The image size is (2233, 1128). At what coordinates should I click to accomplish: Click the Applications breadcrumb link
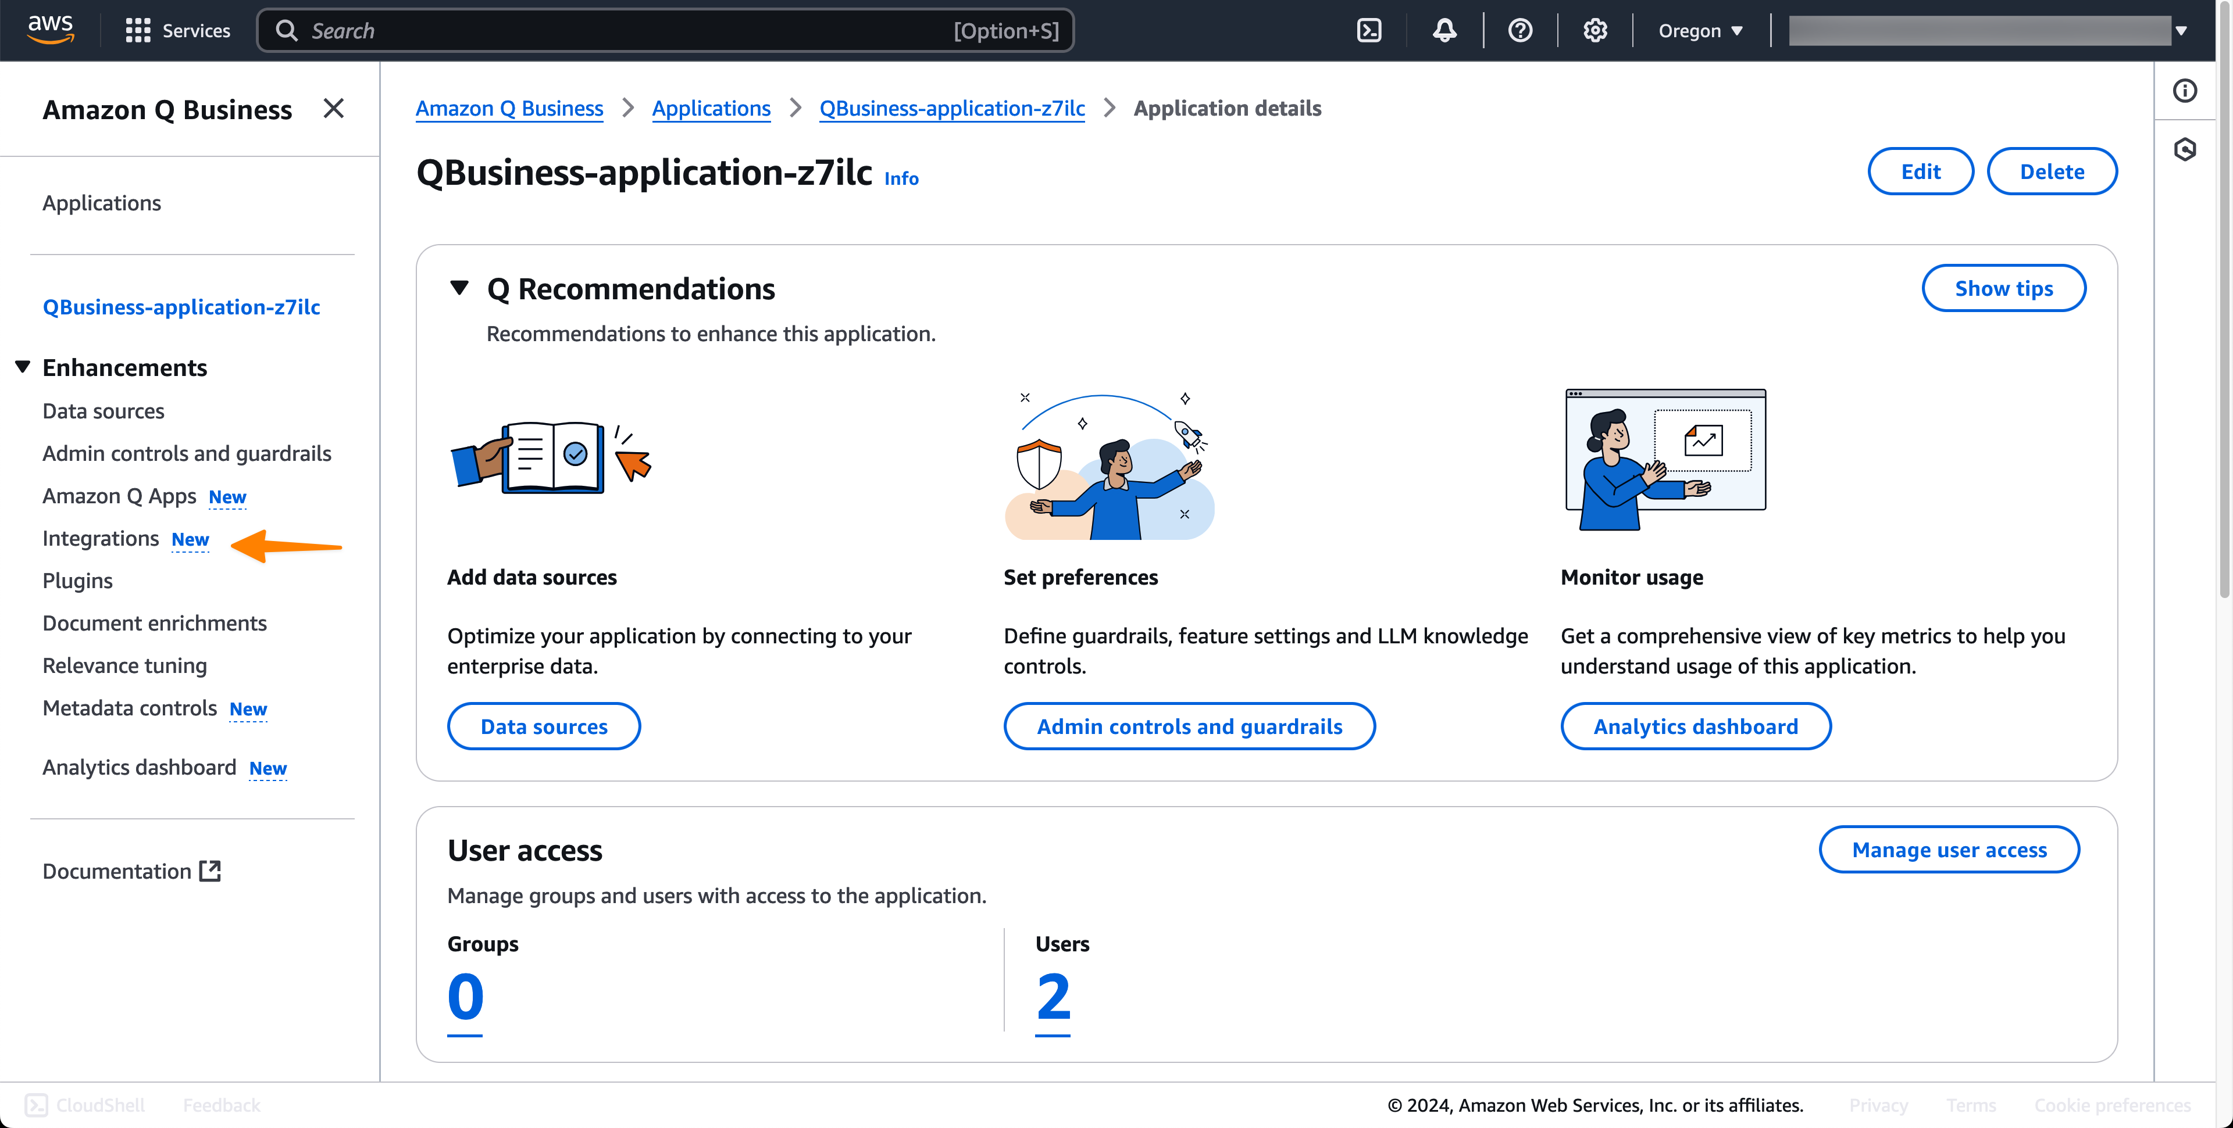[x=711, y=108]
